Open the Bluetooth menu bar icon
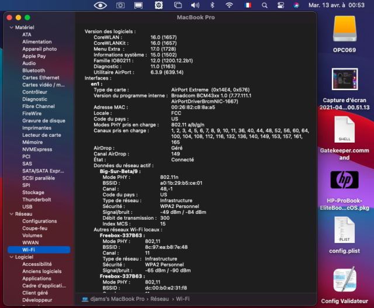Viewport: 374px width, 308px height. tap(212, 5)
